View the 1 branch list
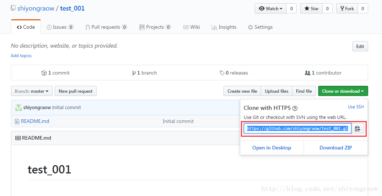The width and height of the screenshot is (382, 196). coord(144,73)
